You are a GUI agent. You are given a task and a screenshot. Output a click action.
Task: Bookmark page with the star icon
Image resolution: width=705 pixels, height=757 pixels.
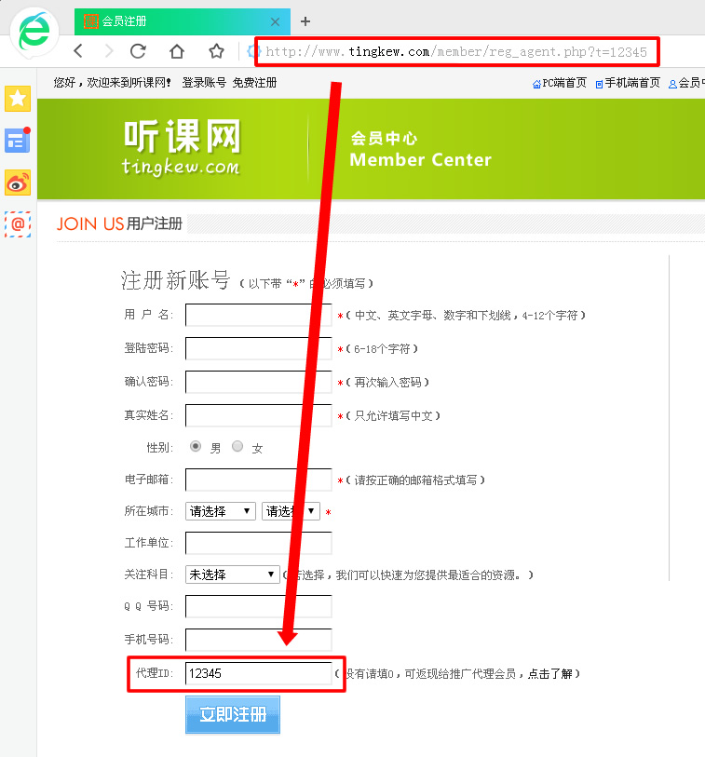[216, 51]
